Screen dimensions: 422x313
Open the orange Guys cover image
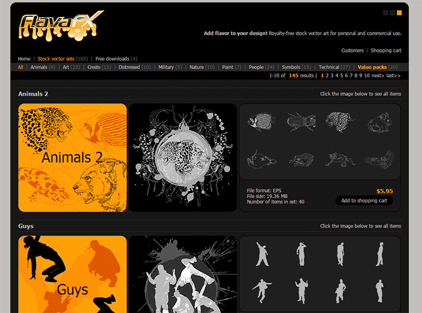pos(72,274)
